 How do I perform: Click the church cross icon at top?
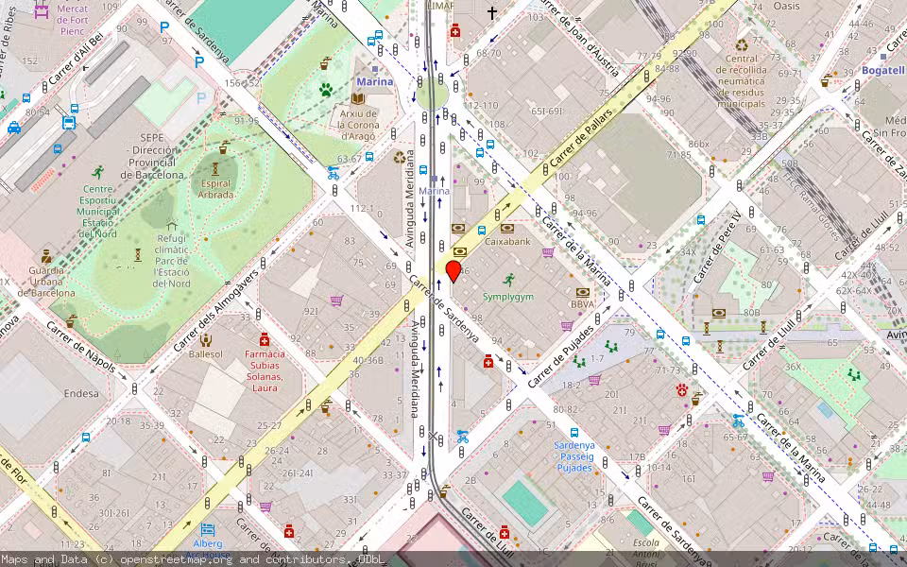pos(491,12)
